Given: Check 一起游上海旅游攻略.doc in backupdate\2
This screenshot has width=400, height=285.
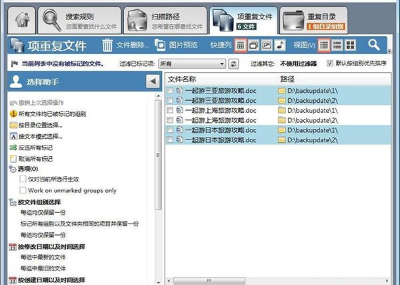Looking at the screenshot, I should [x=170, y=120].
